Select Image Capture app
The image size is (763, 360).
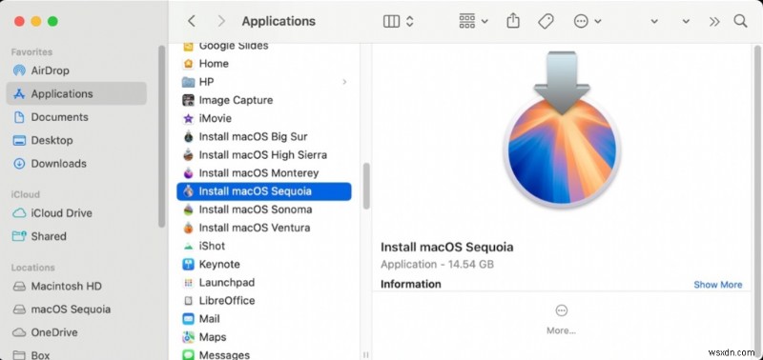(x=264, y=100)
